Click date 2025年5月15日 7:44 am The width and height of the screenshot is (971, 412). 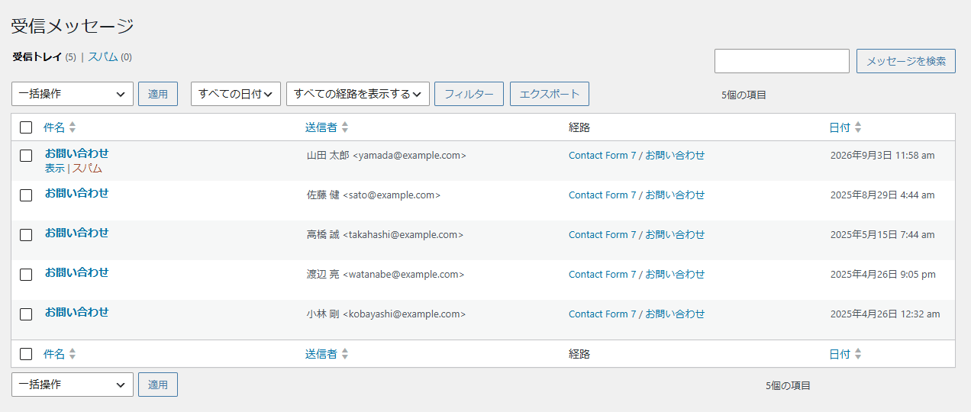[x=882, y=234]
